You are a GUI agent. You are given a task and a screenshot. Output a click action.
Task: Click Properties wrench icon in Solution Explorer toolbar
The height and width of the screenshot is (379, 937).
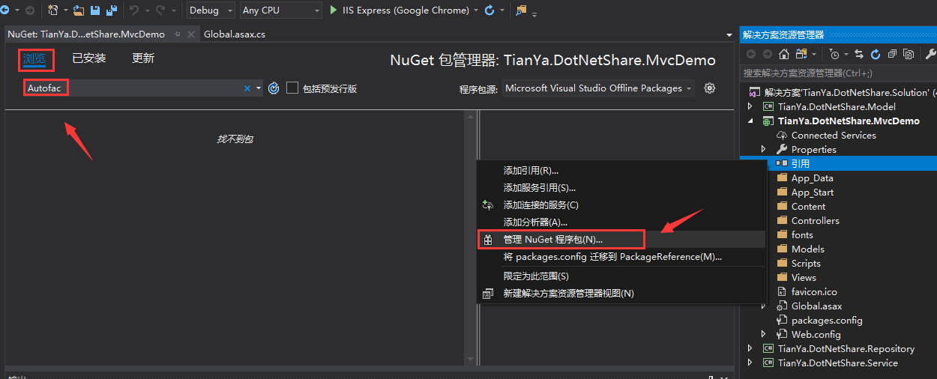coord(930,54)
